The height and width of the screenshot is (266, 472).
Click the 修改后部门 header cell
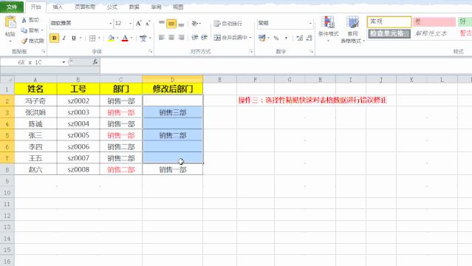click(x=173, y=89)
